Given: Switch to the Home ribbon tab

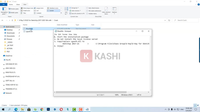Looking at the screenshot, I should coord(11,4).
